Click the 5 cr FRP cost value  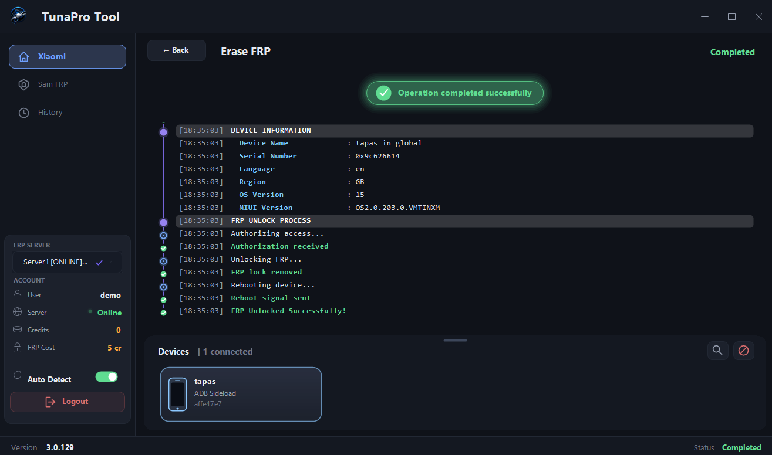(114, 348)
